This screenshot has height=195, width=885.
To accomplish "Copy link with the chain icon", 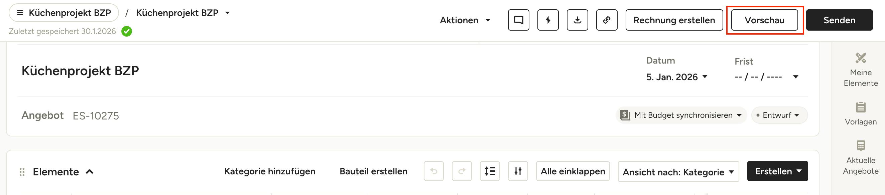I will coord(607,20).
